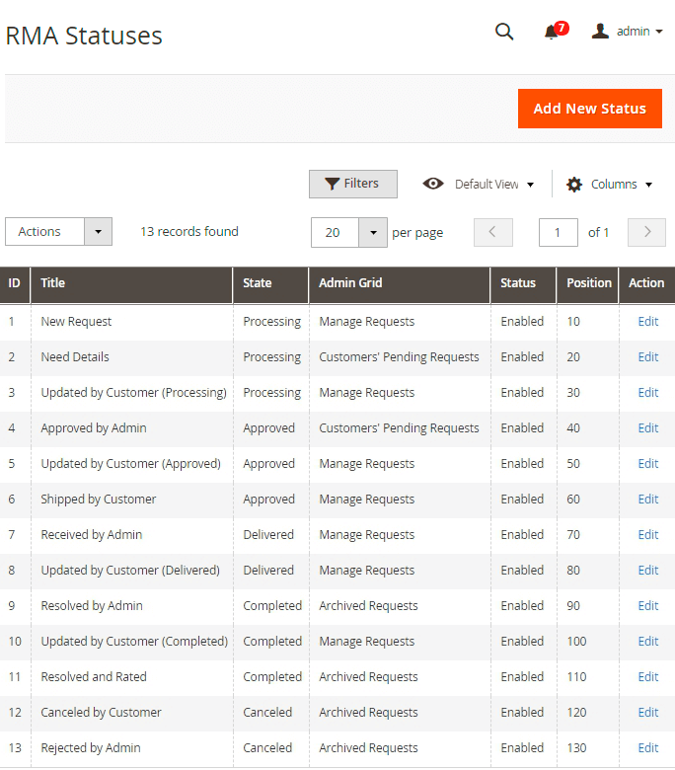Screen dimensions: 675x770
Task: Sort by the Position column header
Action: [x=588, y=283]
